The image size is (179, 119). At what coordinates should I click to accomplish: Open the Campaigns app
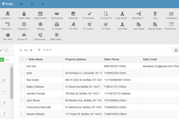[171, 15]
